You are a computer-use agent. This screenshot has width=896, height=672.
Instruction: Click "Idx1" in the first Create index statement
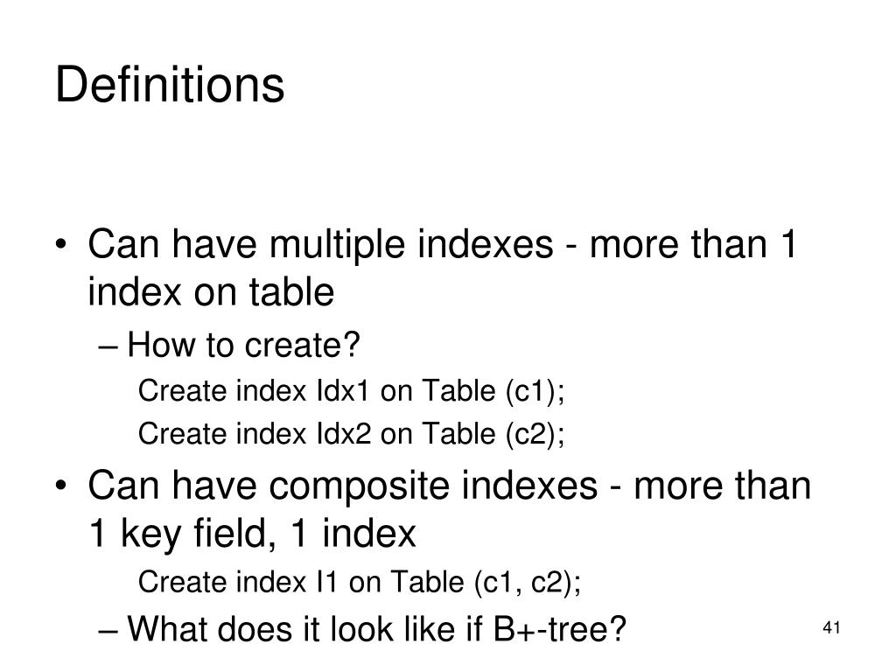click(343, 391)
